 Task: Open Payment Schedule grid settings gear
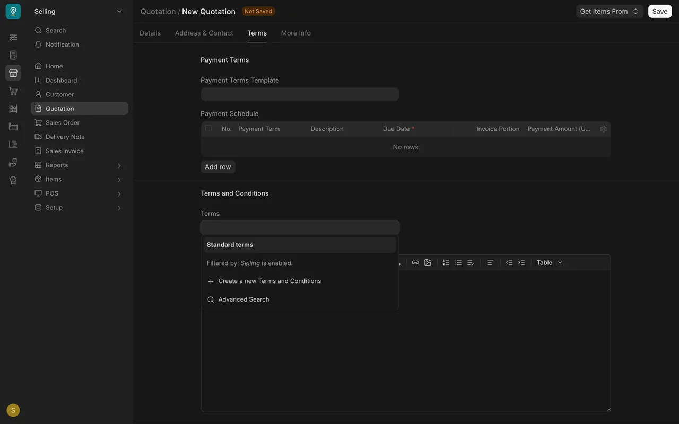pyautogui.click(x=603, y=129)
